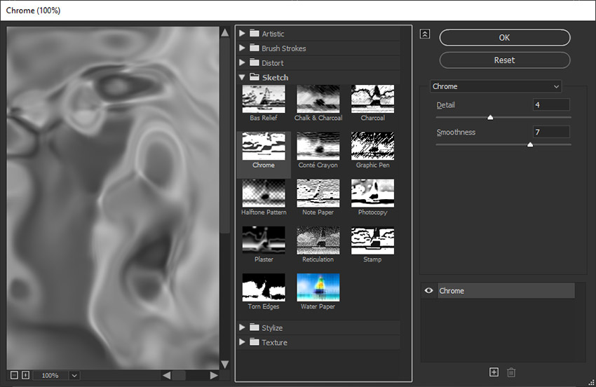Pick the Reticulation filter
The height and width of the screenshot is (387, 596).
point(318,240)
